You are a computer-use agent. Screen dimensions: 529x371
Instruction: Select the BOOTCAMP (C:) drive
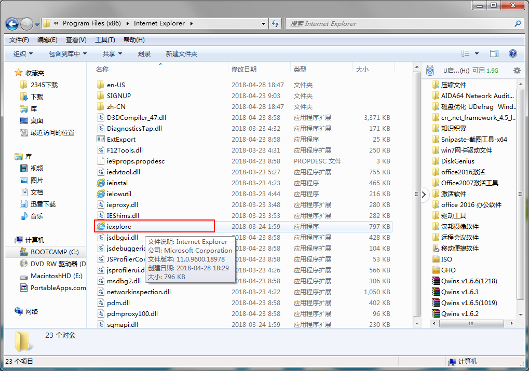click(x=55, y=252)
